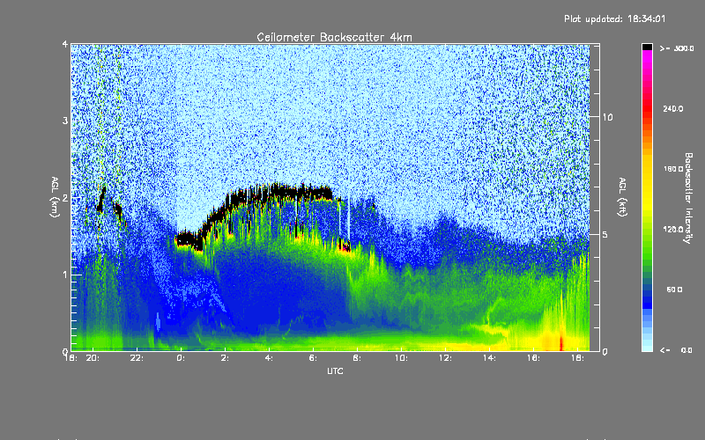Image resolution: width=705 pixels, height=440 pixels.
Task: Click the '14:' time tick label
Action: tap(489, 358)
